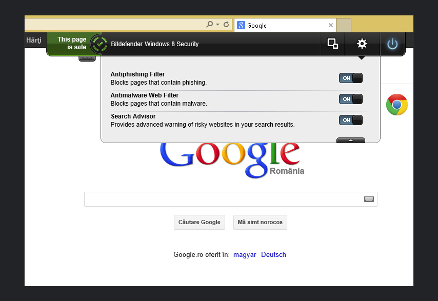Switch Google language to Deutsch

click(273, 255)
